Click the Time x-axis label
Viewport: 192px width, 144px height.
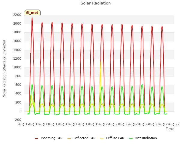pos(170,129)
